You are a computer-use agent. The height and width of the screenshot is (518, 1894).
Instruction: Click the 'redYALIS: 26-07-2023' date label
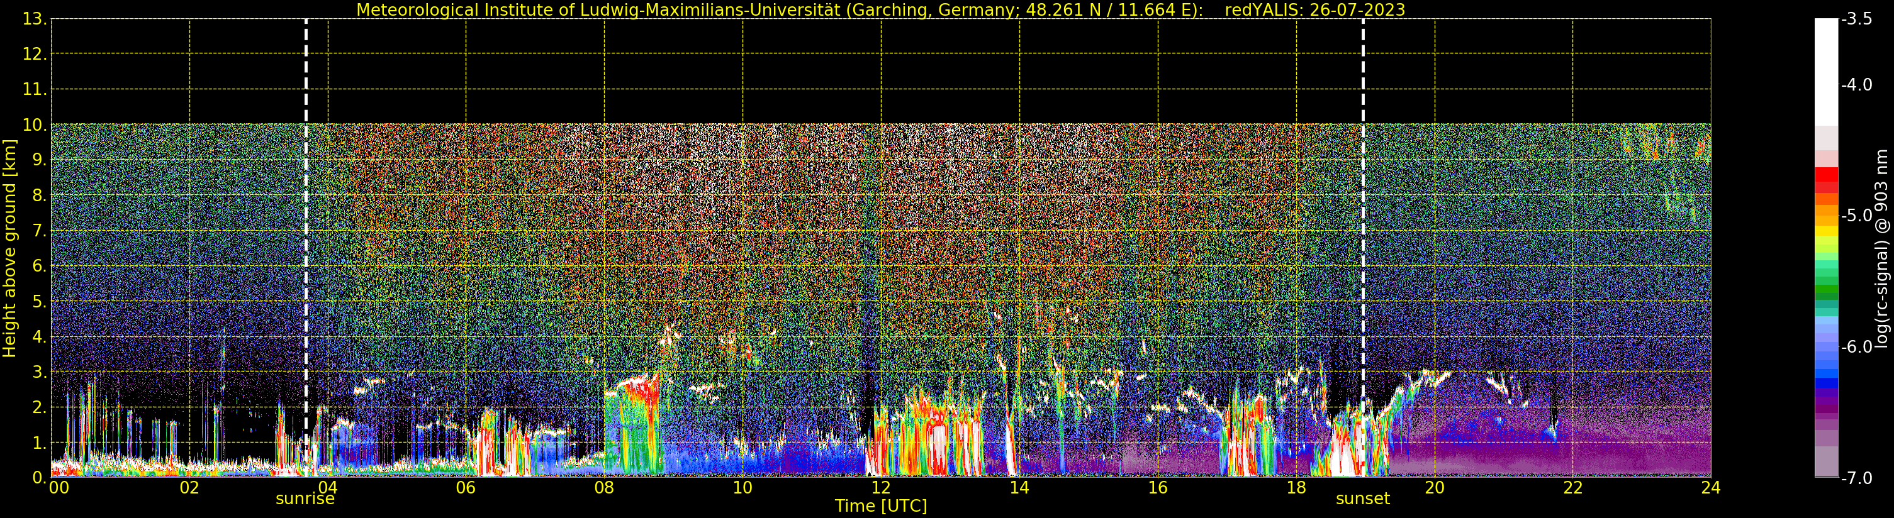coord(1314,9)
